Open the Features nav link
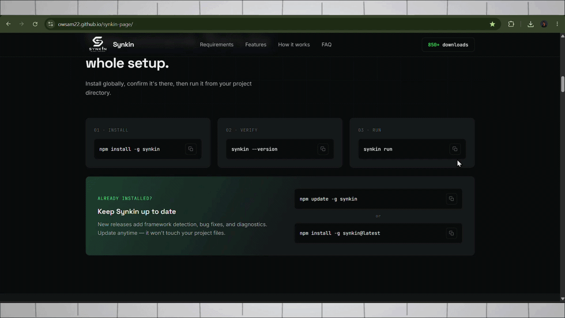Image resolution: width=565 pixels, height=318 pixels. pos(256,45)
